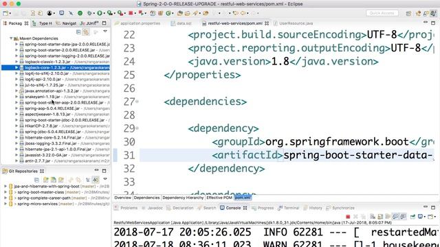
Task: Open the Open Console dropdown
Action: point(435,217)
